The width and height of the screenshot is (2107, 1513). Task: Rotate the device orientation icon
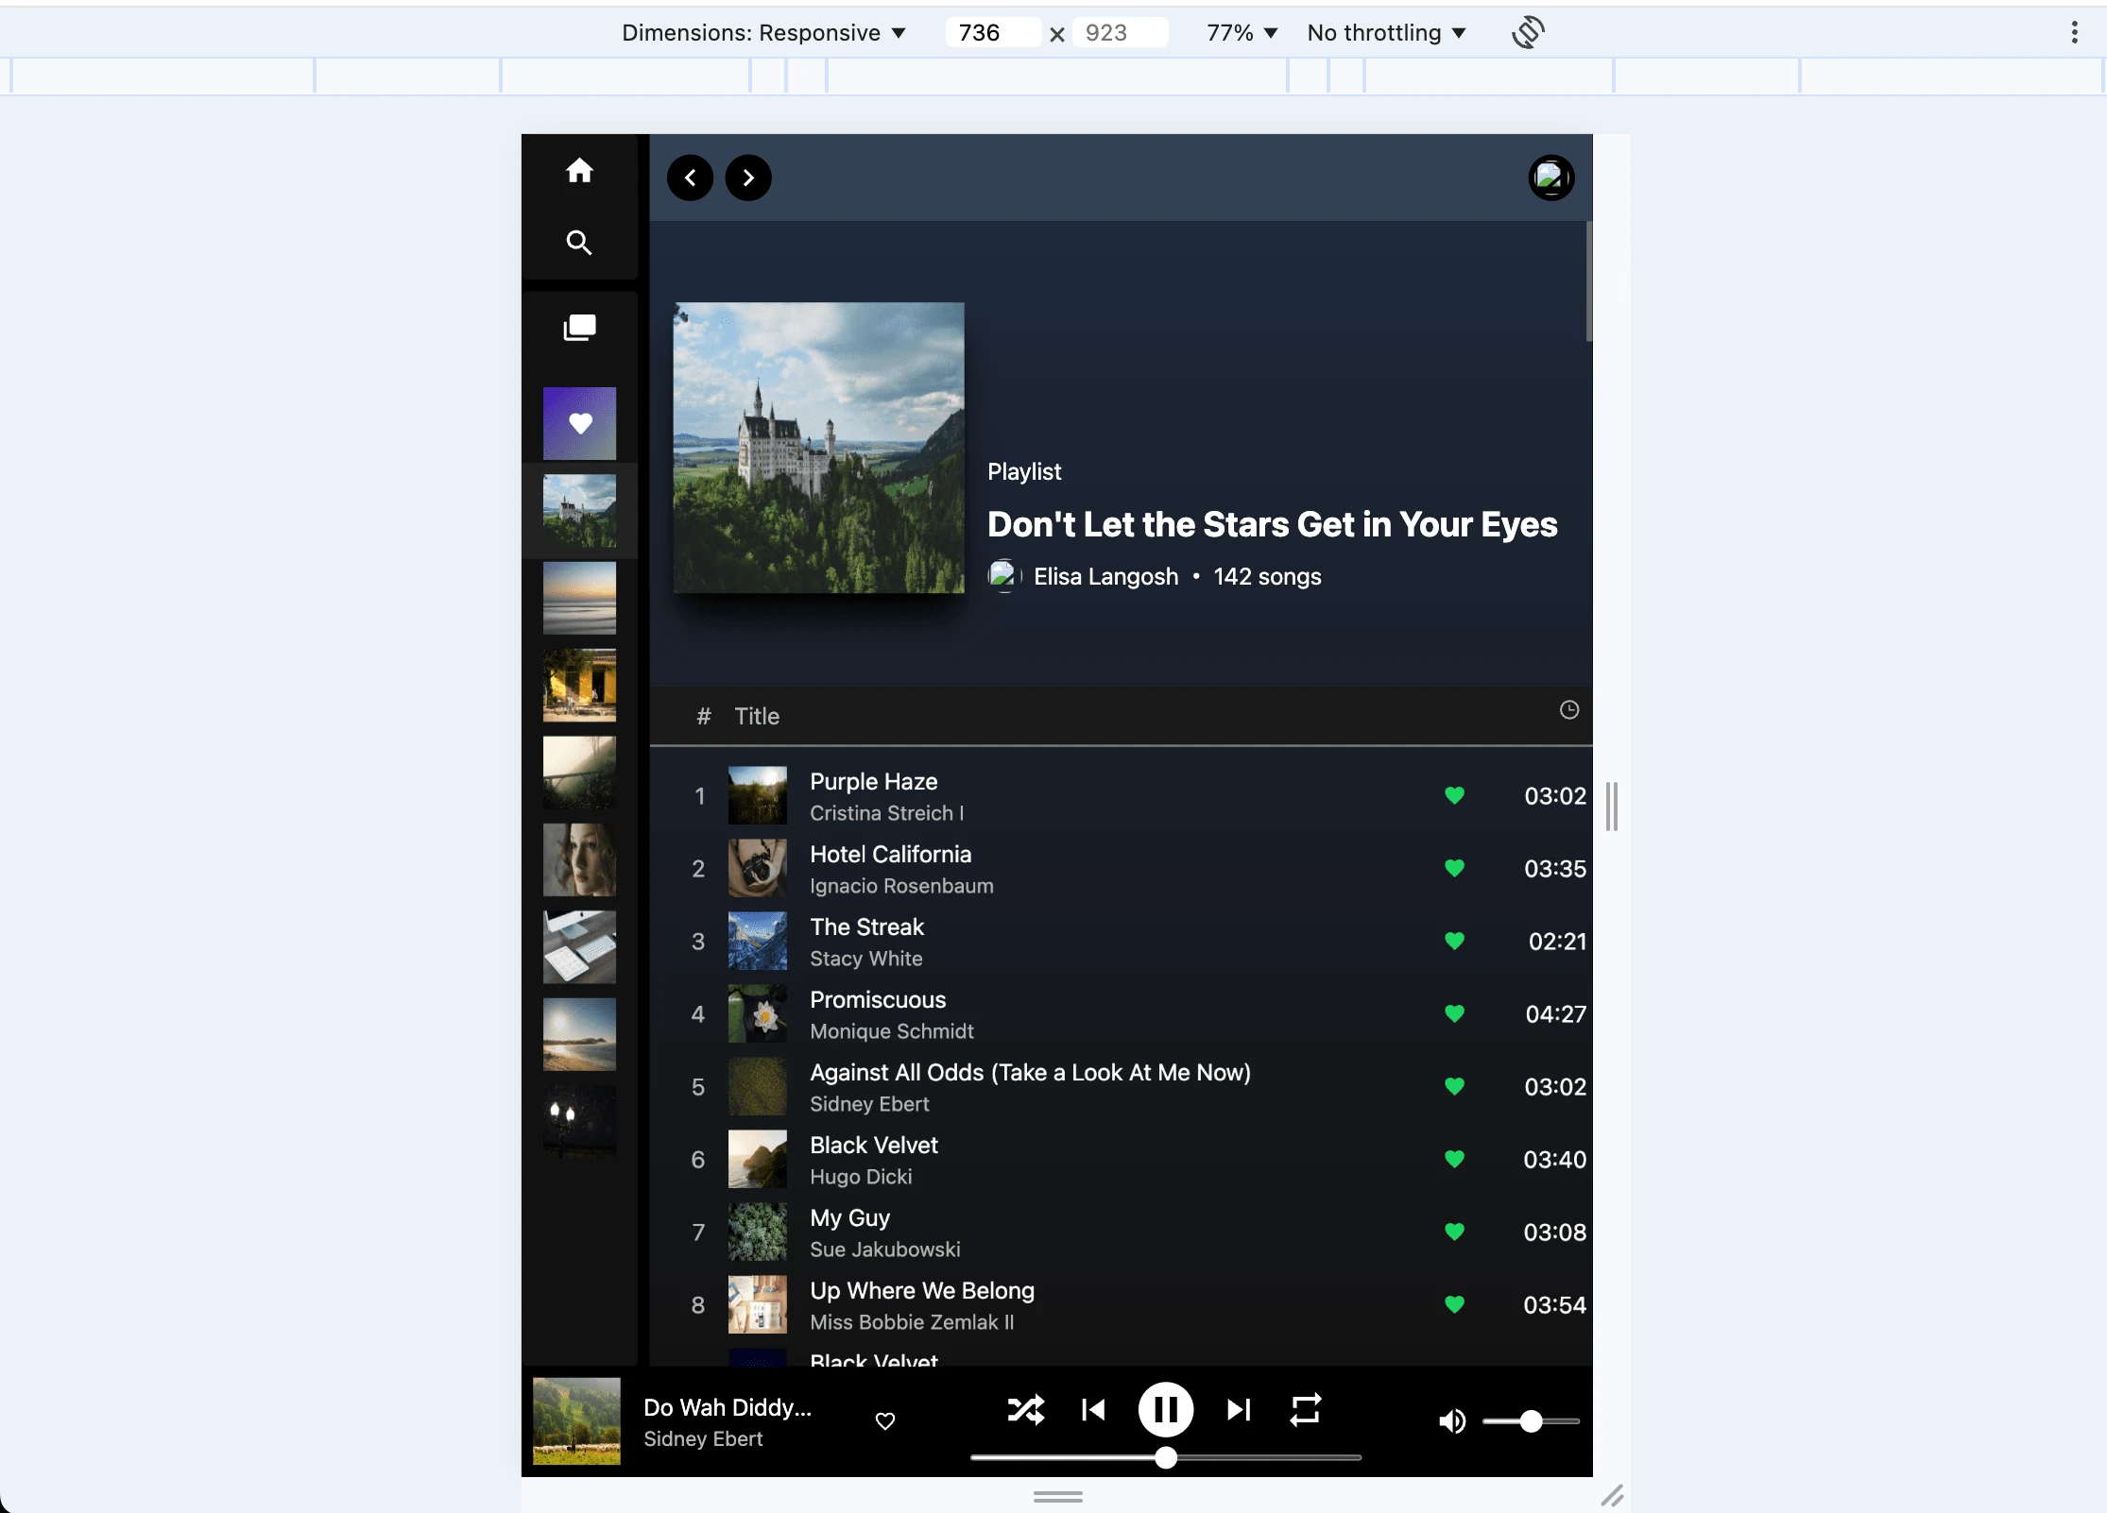pyautogui.click(x=1528, y=33)
